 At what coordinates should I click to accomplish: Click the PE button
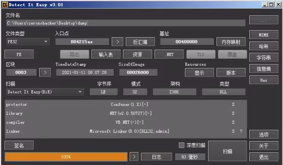(x=19, y=54)
